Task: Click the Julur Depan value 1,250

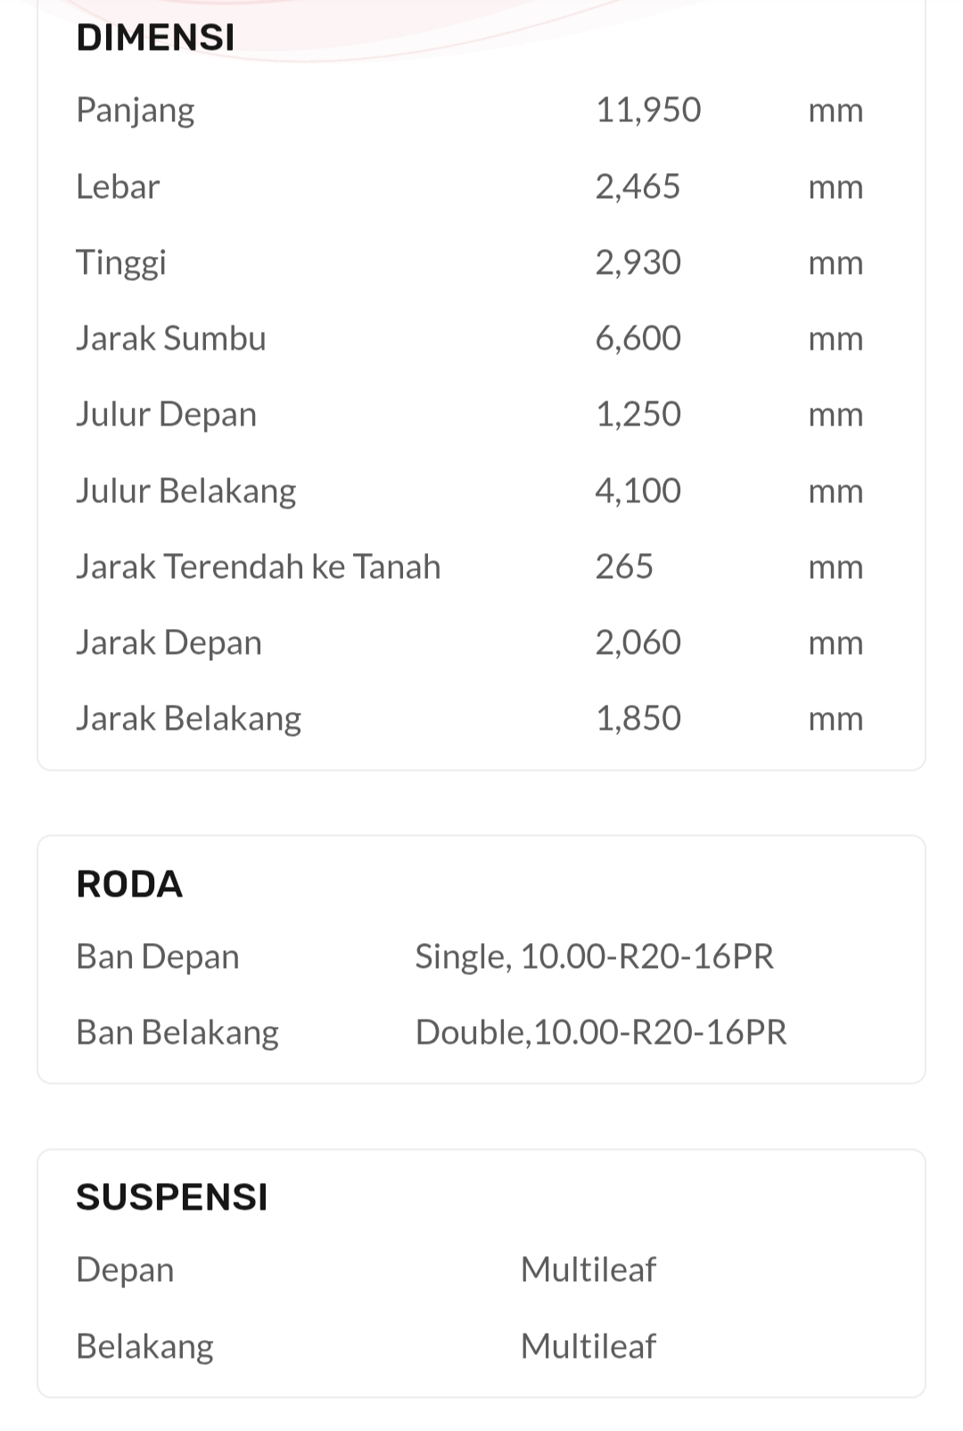Action: pyautogui.click(x=638, y=414)
